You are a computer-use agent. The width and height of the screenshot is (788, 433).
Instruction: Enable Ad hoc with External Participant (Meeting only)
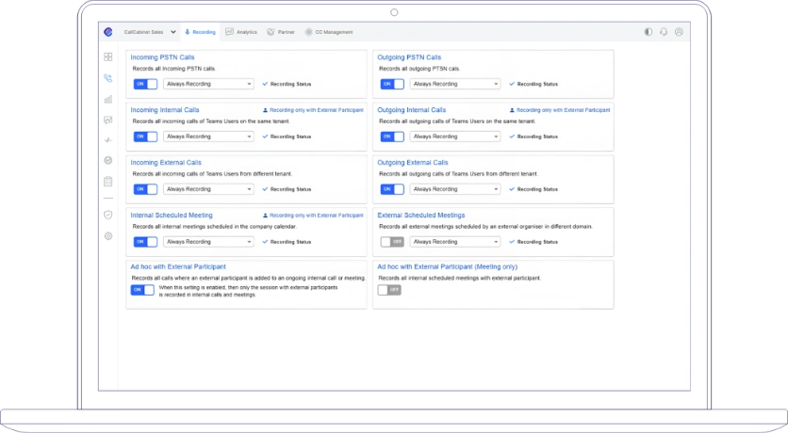click(389, 290)
